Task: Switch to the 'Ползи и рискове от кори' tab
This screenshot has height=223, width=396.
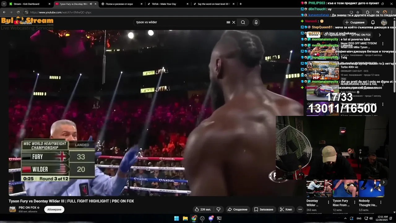Action: coord(122,4)
